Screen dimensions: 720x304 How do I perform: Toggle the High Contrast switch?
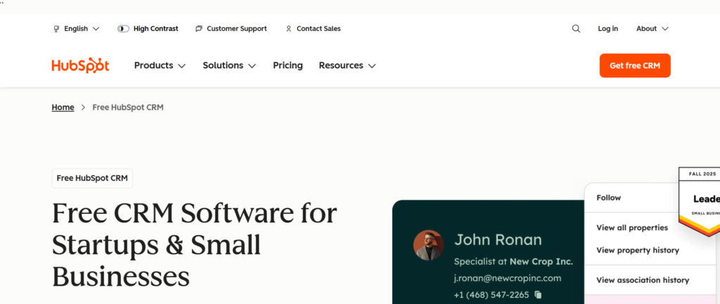click(123, 29)
